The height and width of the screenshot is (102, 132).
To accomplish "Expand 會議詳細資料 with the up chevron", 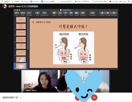I will pyautogui.click(x=21, y=98).
